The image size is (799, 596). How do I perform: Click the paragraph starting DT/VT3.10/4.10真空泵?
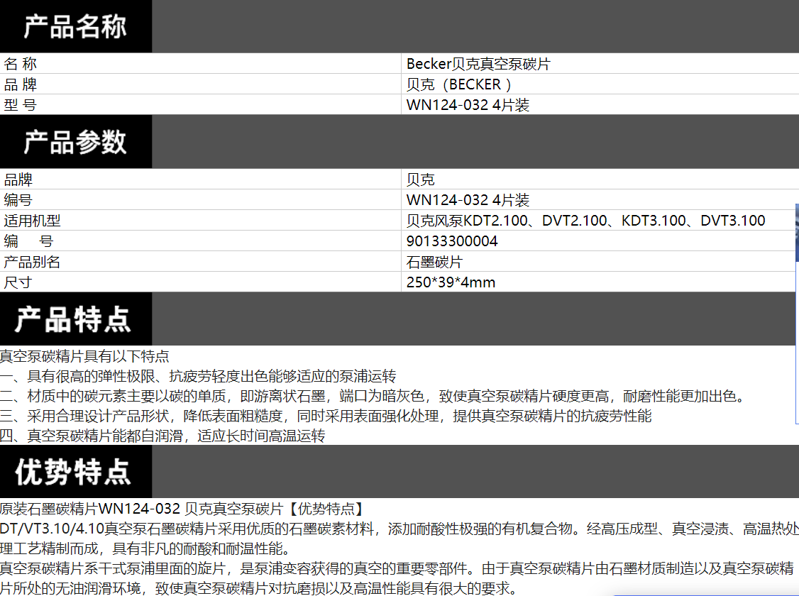click(x=399, y=529)
